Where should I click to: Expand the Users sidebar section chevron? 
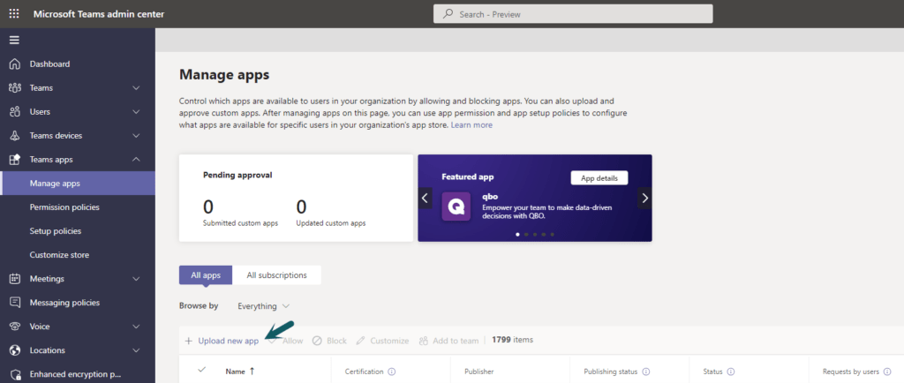click(x=137, y=112)
